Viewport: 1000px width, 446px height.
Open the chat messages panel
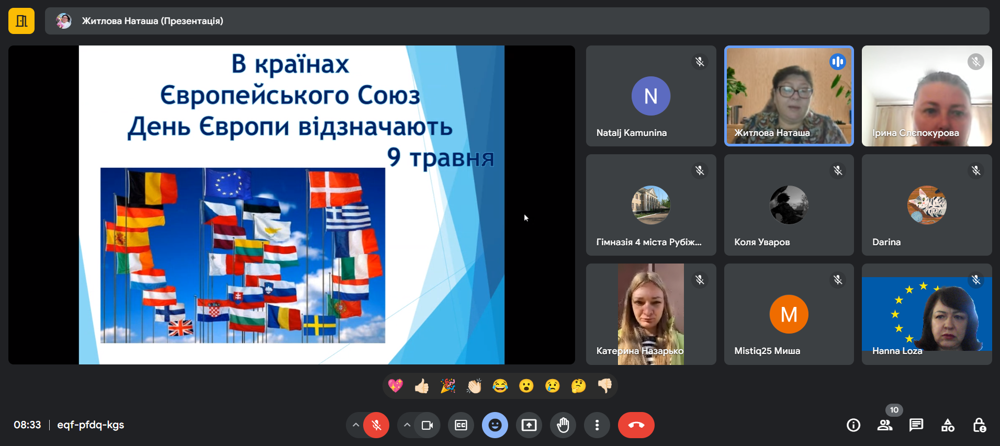pos(916,425)
